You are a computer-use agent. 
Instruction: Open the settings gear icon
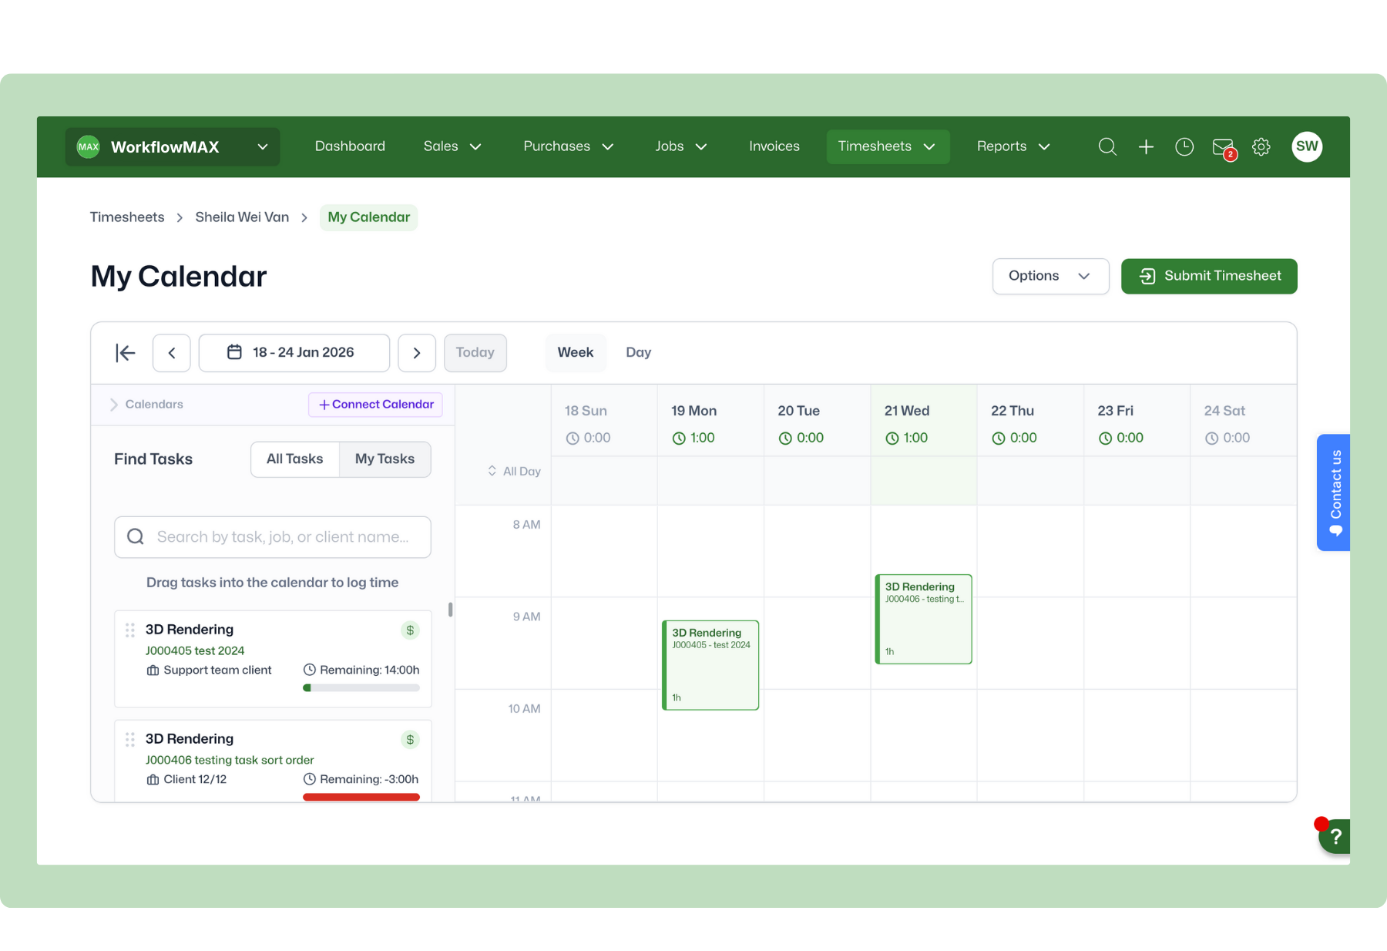(1261, 146)
